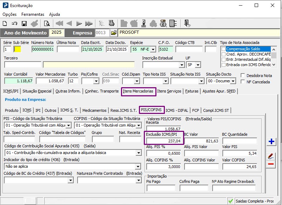Switch to the ICMS - DIFAL tab
Image resolution: width=282 pixels, height=205 pixels.
click(x=177, y=110)
